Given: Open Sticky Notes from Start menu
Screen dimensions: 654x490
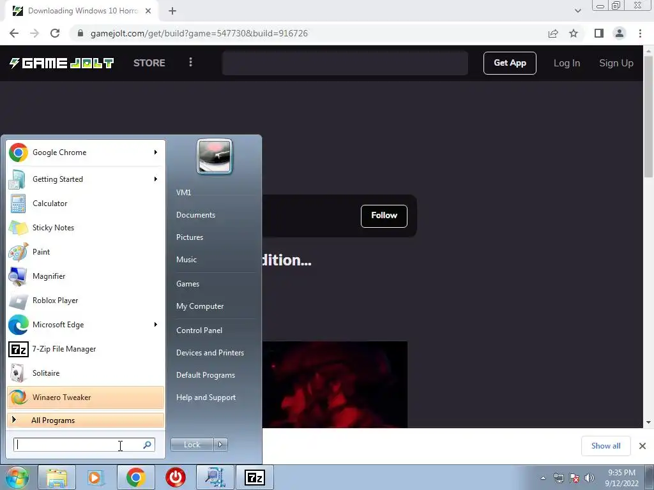Looking at the screenshot, I should tap(86, 228).
